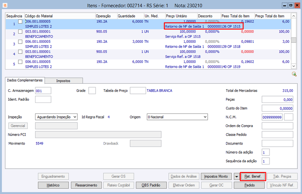
Task: Click the Custo do Item field
Action: point(277,108)
